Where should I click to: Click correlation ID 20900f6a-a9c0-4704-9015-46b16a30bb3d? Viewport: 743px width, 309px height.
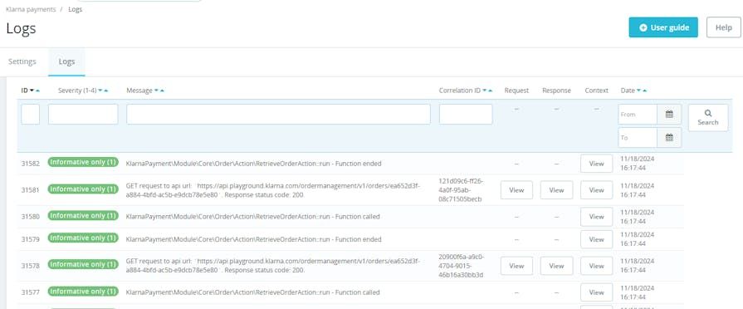point(461,266)
